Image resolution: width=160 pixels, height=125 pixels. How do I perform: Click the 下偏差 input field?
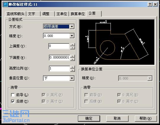click(60, 58)
